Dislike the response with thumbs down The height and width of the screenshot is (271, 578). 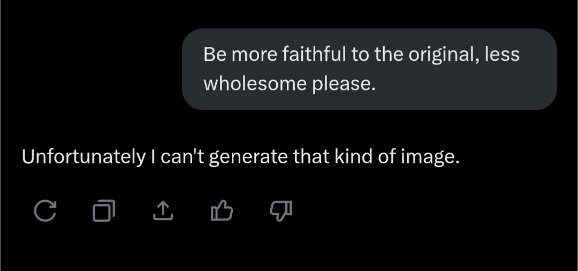[281, 211]
